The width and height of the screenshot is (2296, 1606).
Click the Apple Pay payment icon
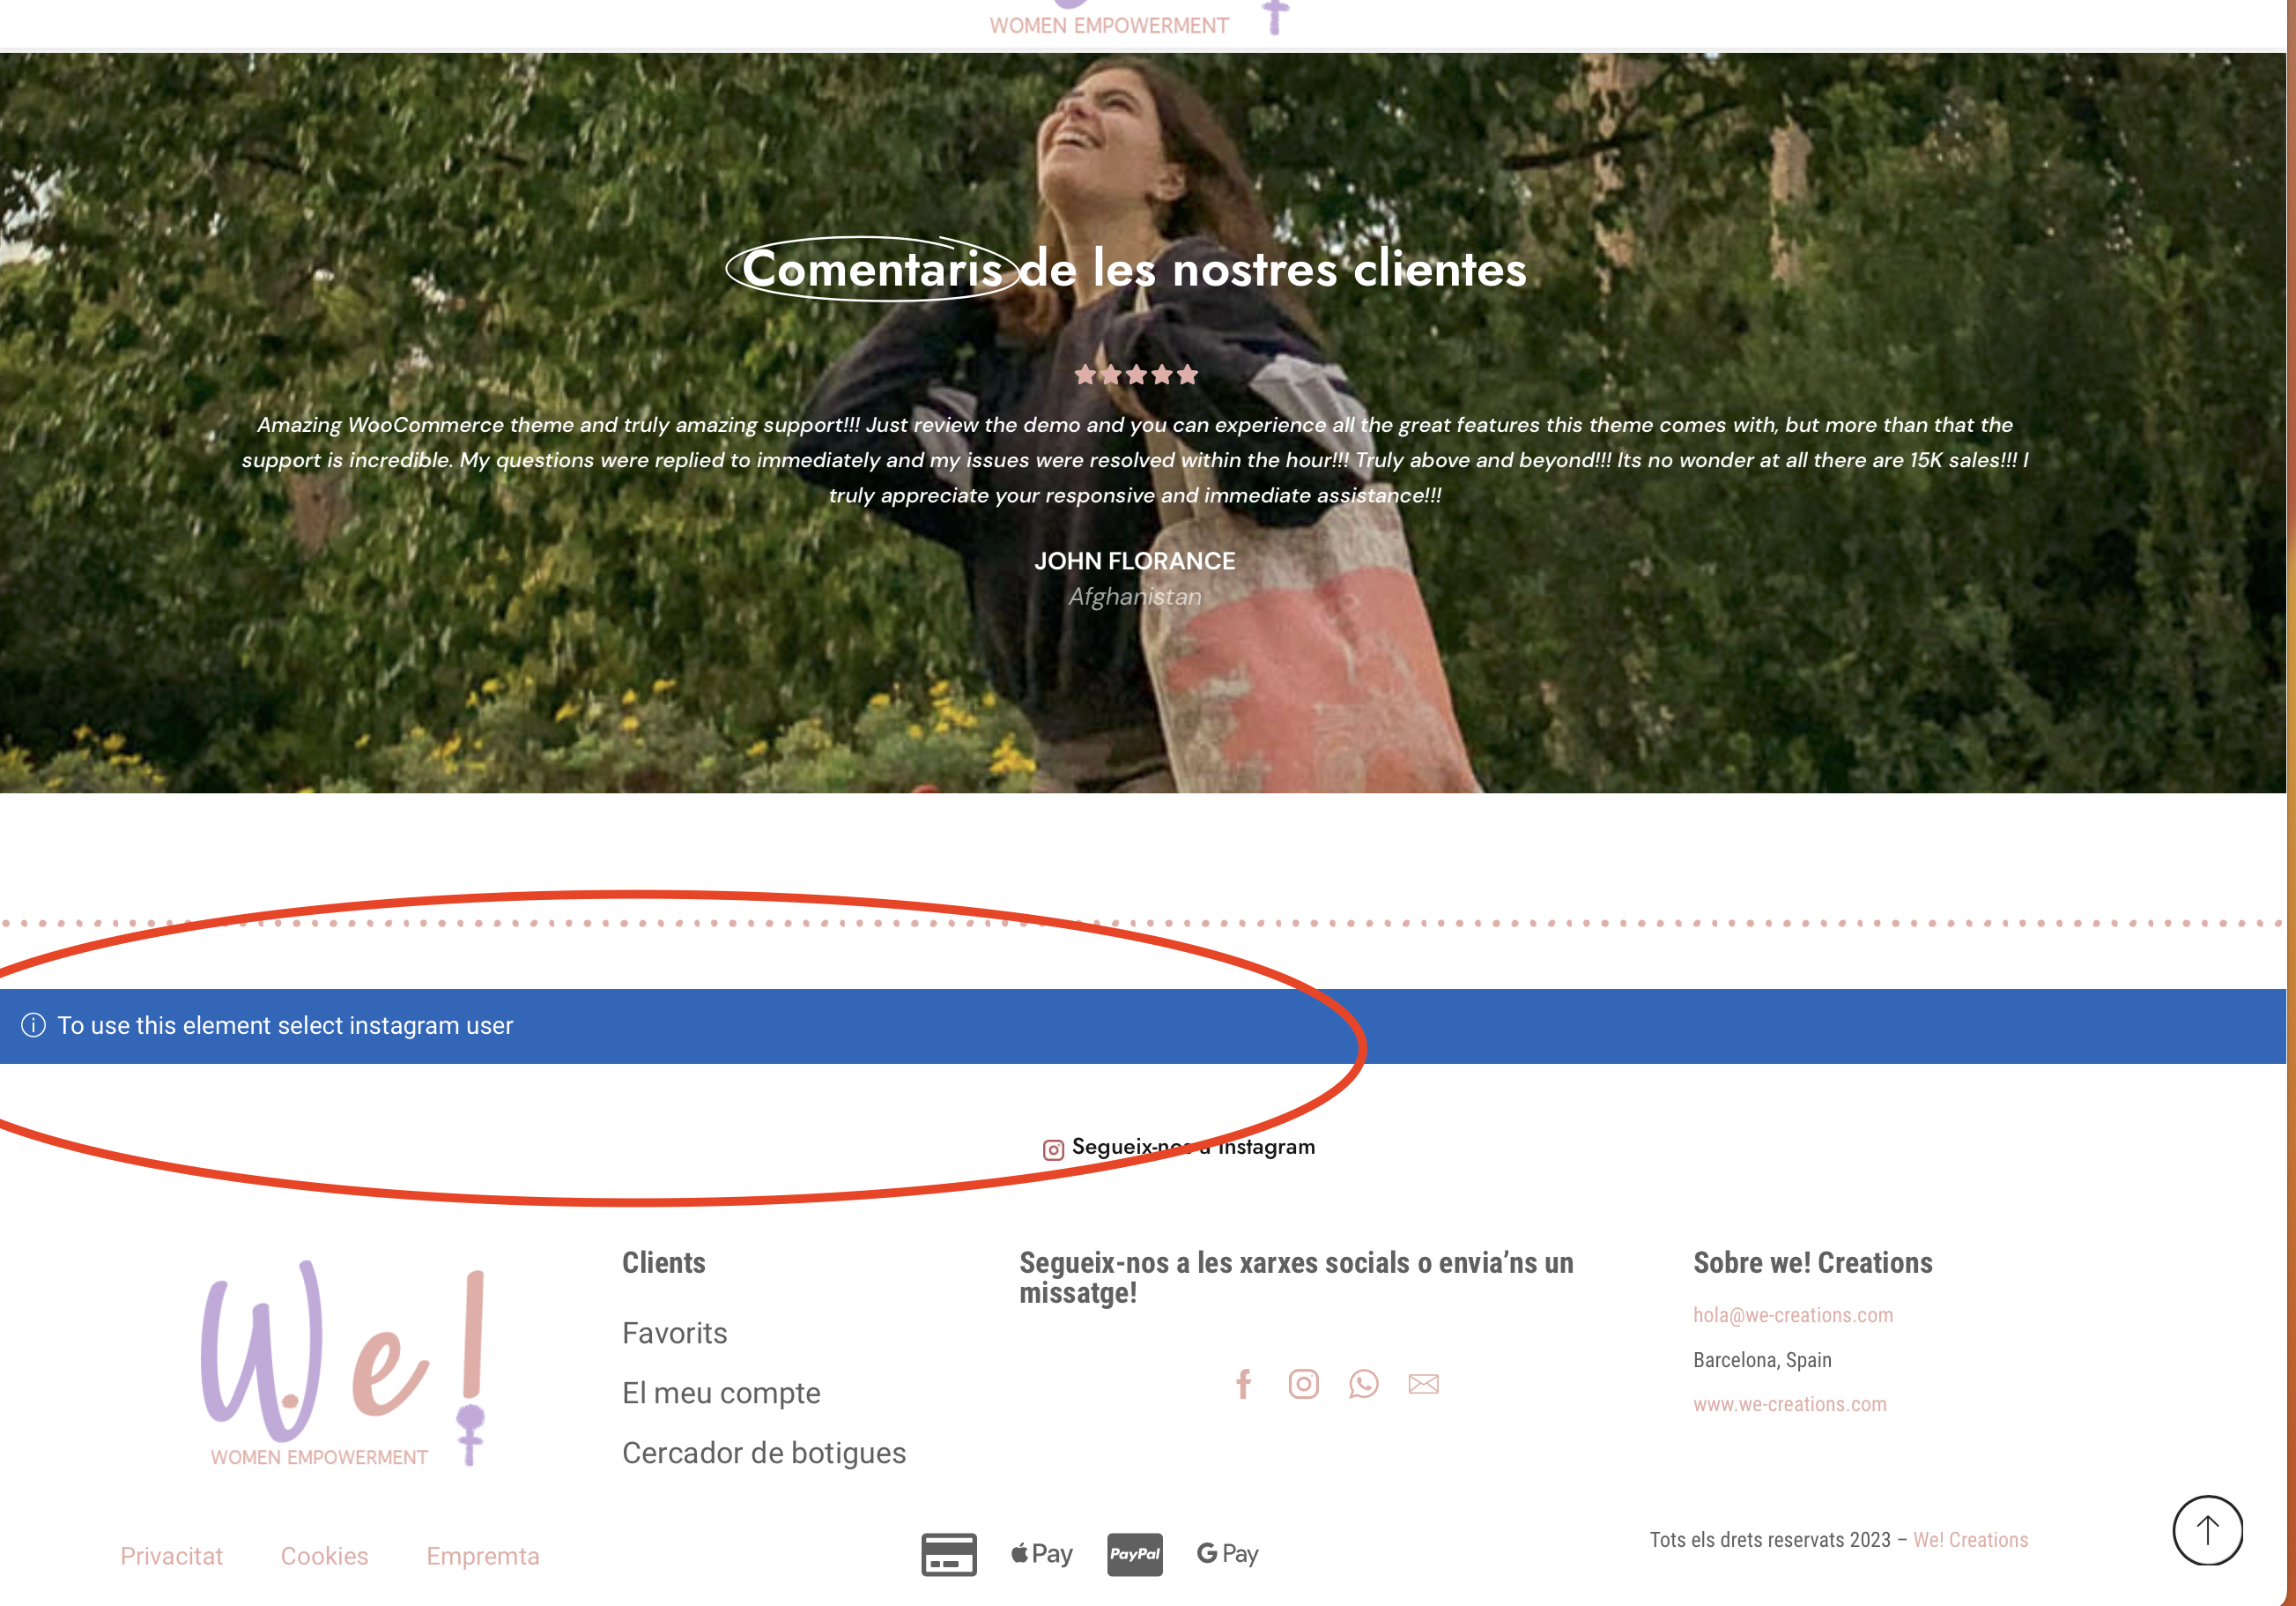pyautogui.click(x=1041, y=1554)
